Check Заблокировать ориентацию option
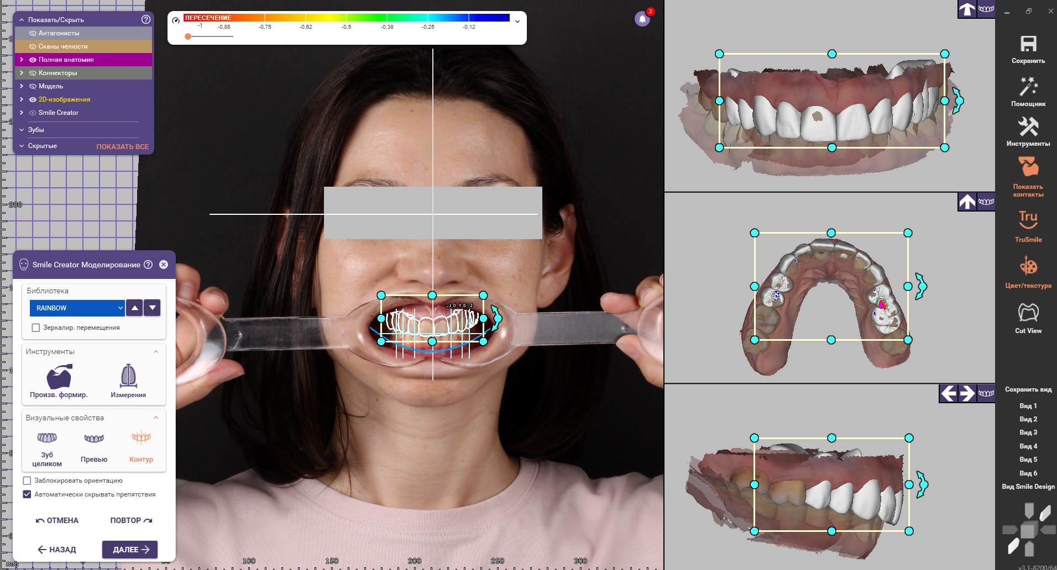 coord(27,481)
